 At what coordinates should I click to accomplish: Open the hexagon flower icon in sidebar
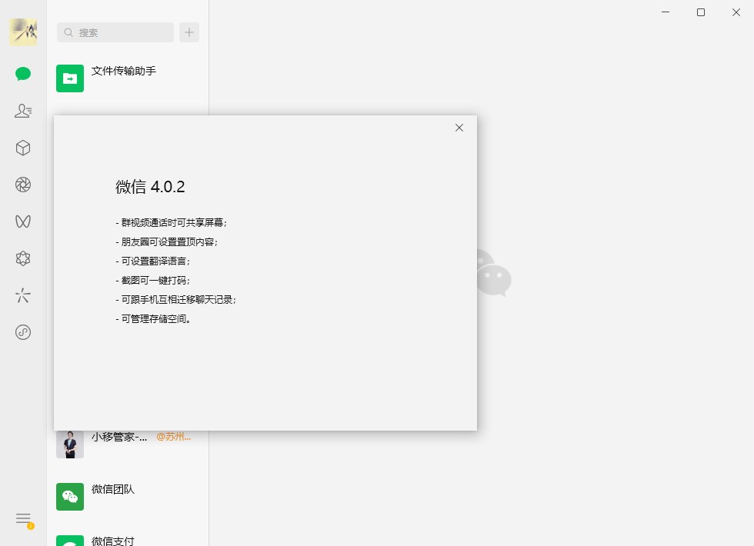coord(23,258)
